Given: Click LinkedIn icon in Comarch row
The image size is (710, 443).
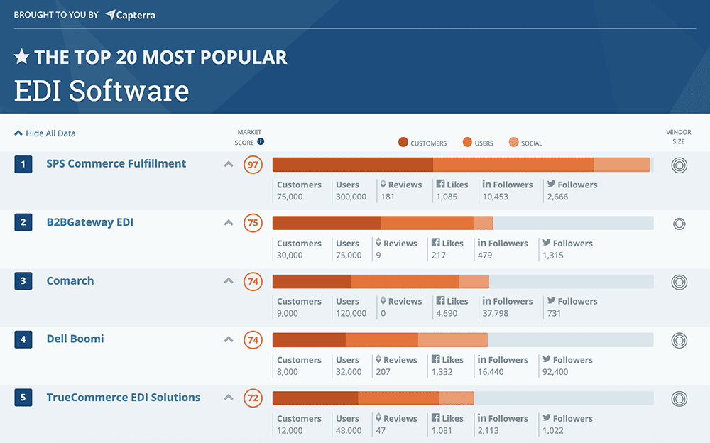Looking at the screenshot, I should tap(486, 300).
